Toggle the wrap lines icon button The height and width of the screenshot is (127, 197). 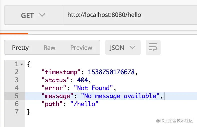(x=153, y=47)
